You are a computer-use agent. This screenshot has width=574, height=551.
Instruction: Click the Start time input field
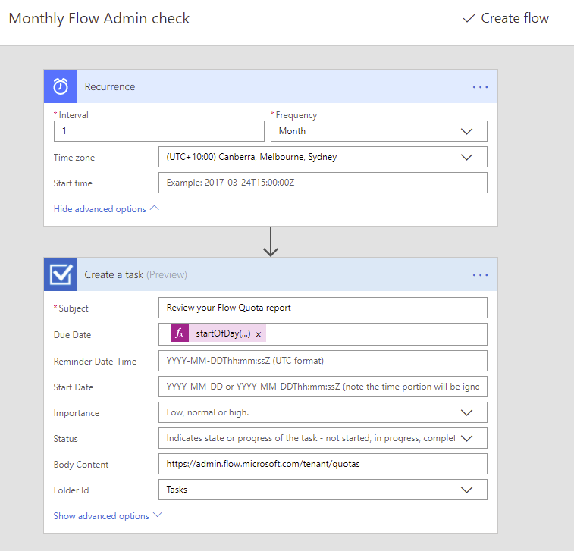click(322, 183)
